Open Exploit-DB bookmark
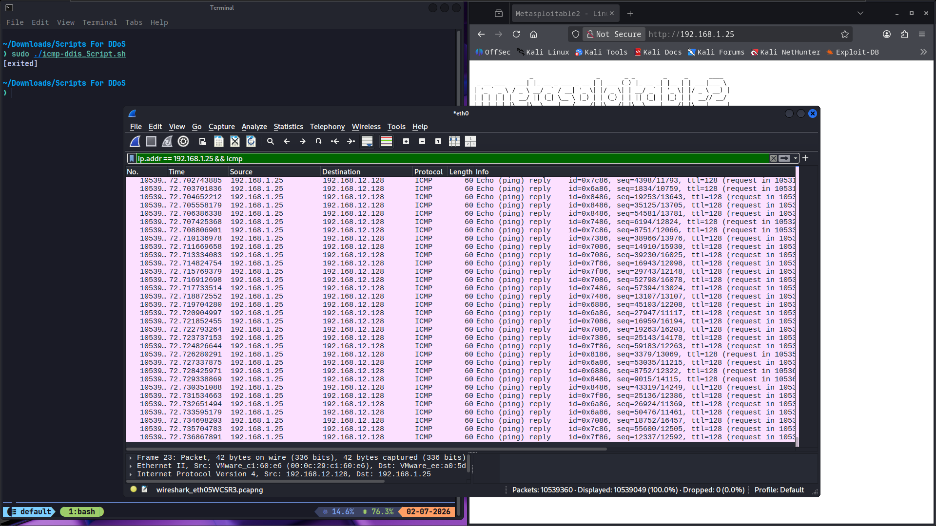The image size is (936, 526). (x=853, y=52)
